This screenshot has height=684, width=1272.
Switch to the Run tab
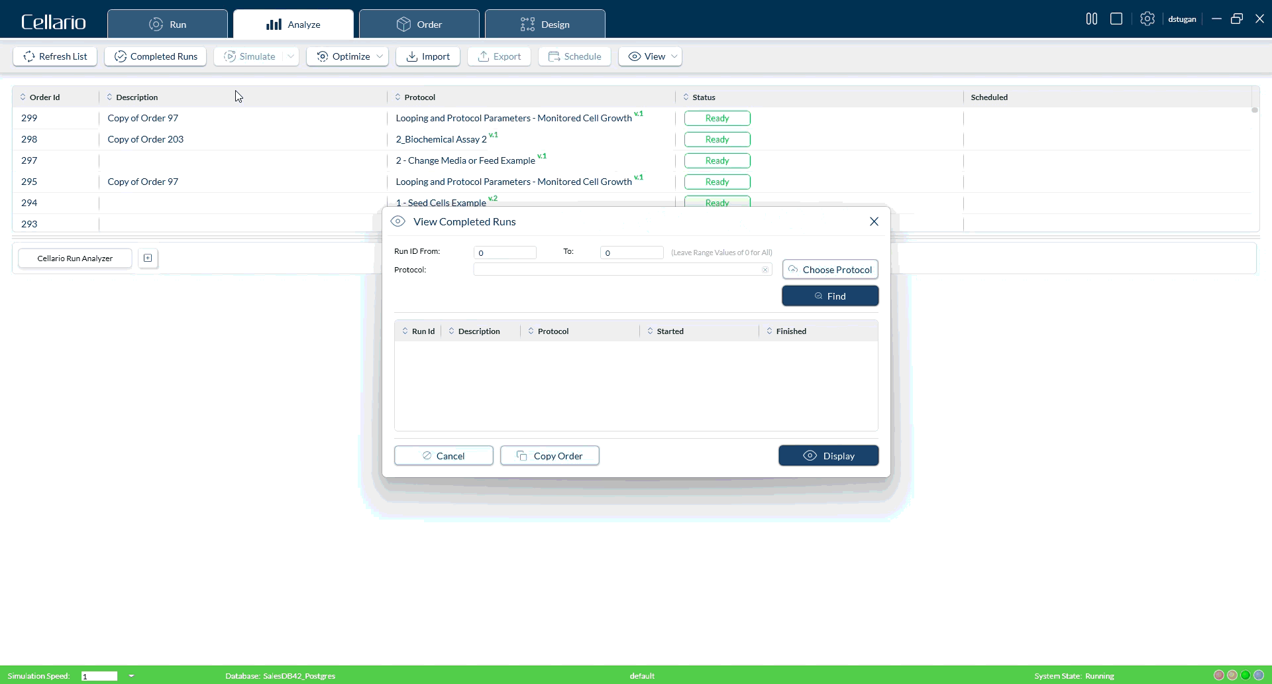pyautogui.click(x=168, y=24)
